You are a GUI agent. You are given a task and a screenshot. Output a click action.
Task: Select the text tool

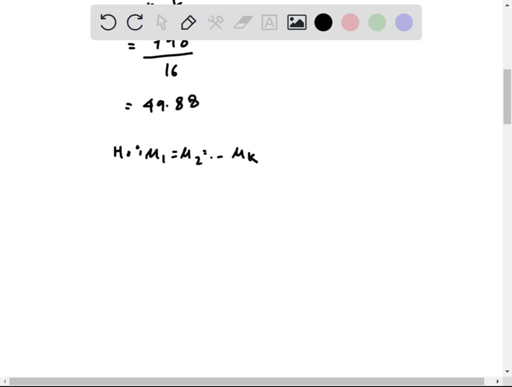269,22
